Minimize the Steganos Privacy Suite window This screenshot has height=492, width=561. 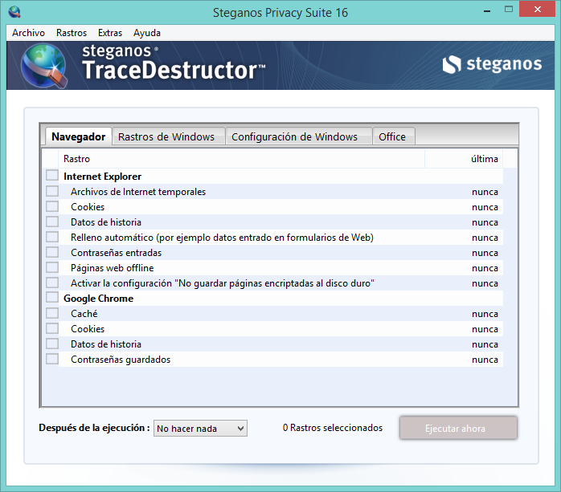point(486,10)
